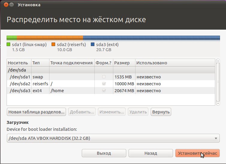226x164 pixels.
Task: Click the partition list scrollbar handle
Action: [x=218, y=82]
